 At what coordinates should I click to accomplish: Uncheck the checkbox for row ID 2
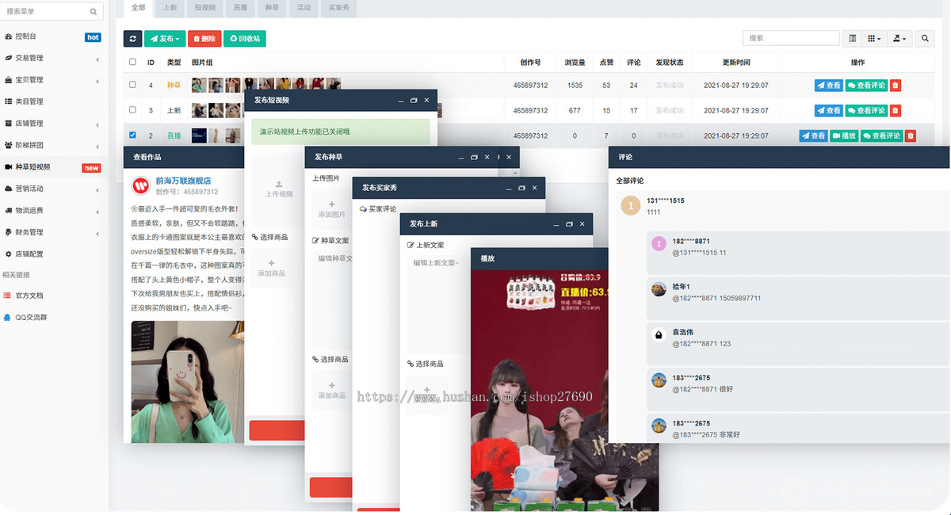click(132, 135)
